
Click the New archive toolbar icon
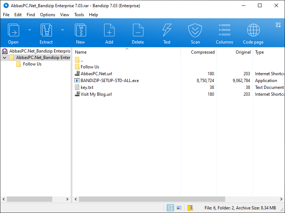pyautogui.click(x=80, y=30)
